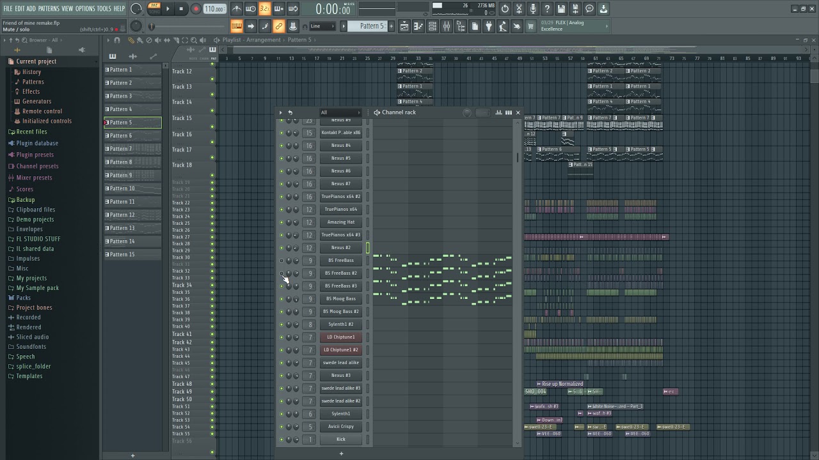Open the View playlist toolbar icon

[404, 26]
